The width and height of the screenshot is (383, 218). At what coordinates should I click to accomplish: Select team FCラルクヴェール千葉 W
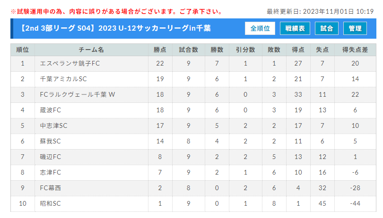78,95
